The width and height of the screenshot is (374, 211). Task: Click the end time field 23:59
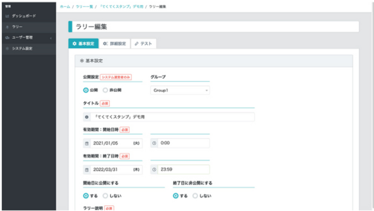183,170
